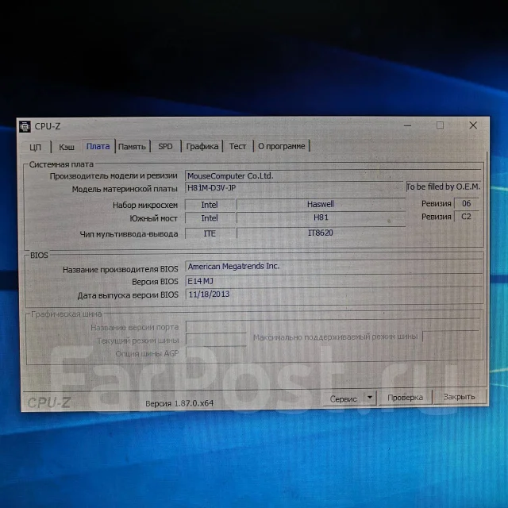Image resolution: width=508 pixels, height=508 pixels.
Task: Open the Память tab
Action: 132,146
